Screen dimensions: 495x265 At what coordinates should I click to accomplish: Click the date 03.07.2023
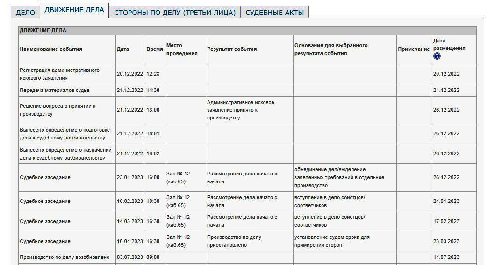130,258
